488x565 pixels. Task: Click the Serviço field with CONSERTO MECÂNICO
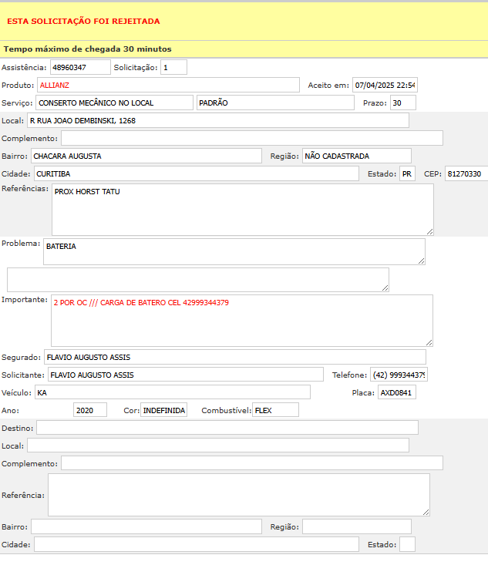tap(114, 103)
